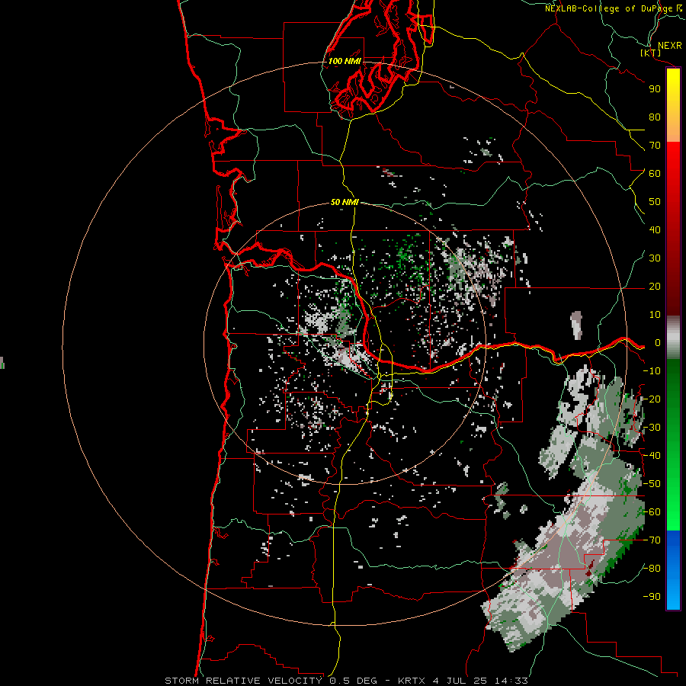The width and height of the screenshot is (686, 686).
Task: Click the 60 value on the velocity scale
Action: pos(655,174)
